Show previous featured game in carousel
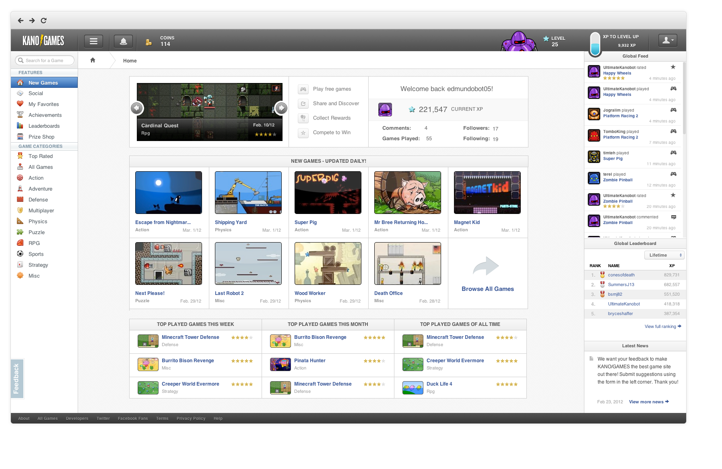The height and width of the screenshot is (469, 722). 137,108
